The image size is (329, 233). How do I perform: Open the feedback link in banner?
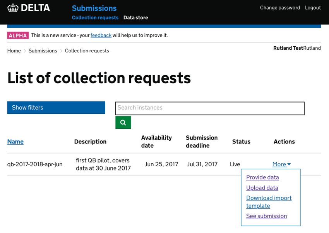click(x=101, y=35)
